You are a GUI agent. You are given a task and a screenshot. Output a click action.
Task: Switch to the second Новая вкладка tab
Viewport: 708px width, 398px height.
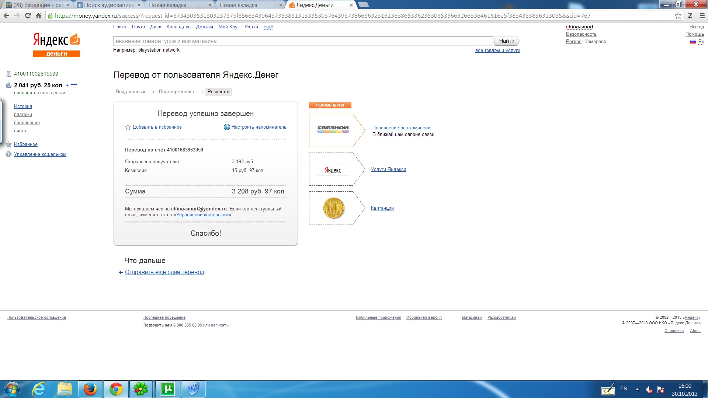251,5
